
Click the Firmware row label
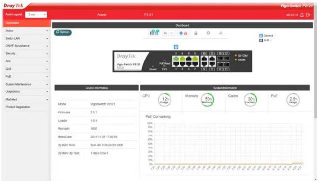point(64,112)
